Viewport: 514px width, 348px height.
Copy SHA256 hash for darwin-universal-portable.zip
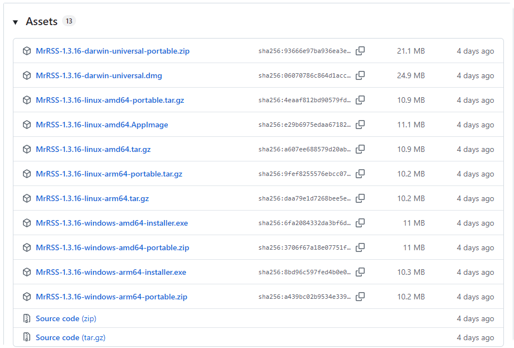coord(360,51)
